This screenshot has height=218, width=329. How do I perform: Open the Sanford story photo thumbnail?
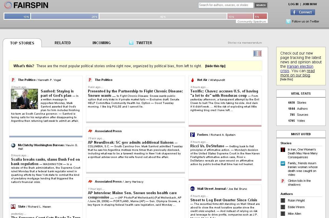click(x=24, y=99)
